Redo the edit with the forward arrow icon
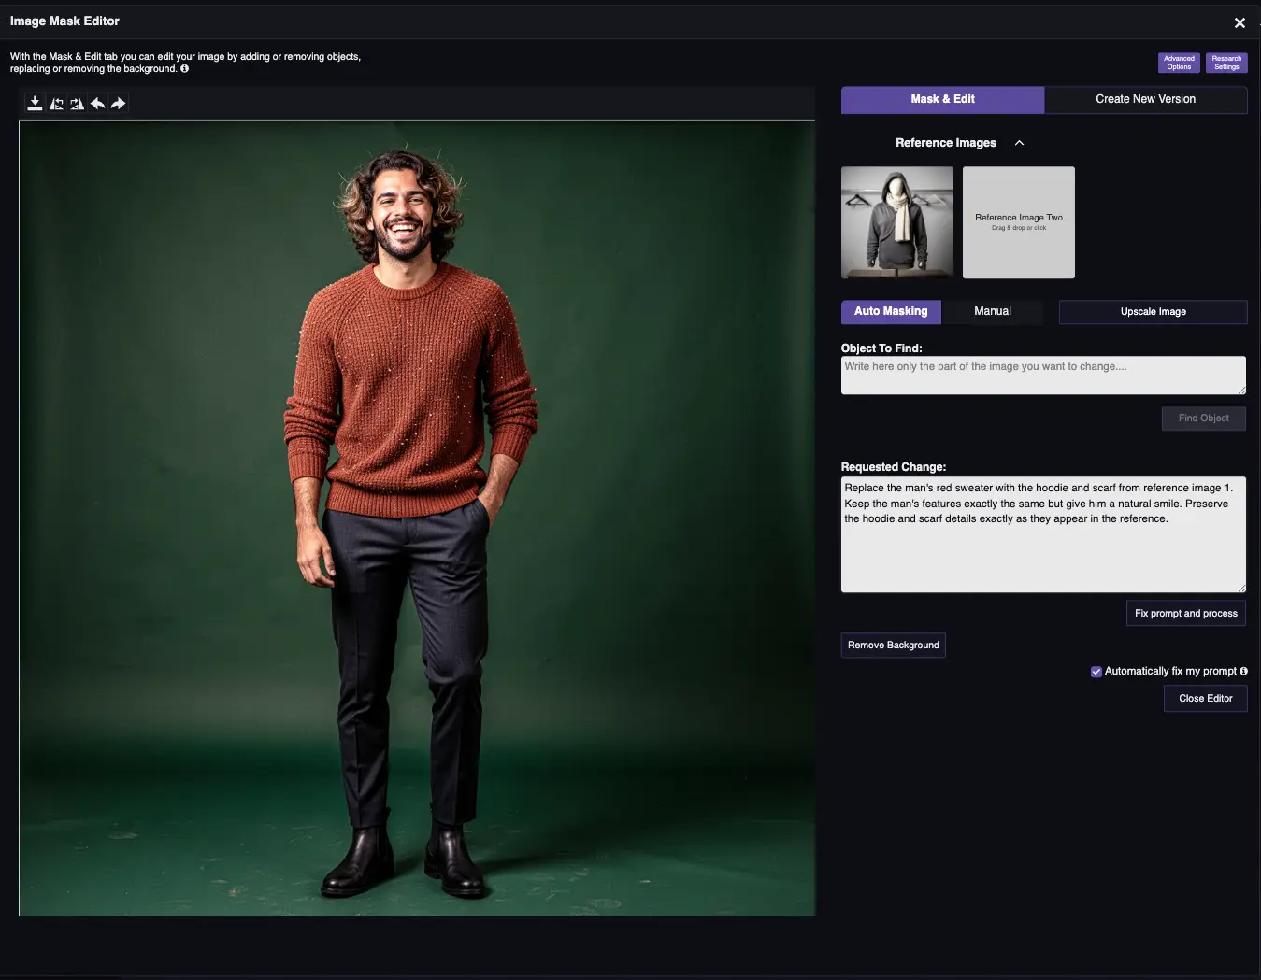1261x980 pixels. click(118, 104)
